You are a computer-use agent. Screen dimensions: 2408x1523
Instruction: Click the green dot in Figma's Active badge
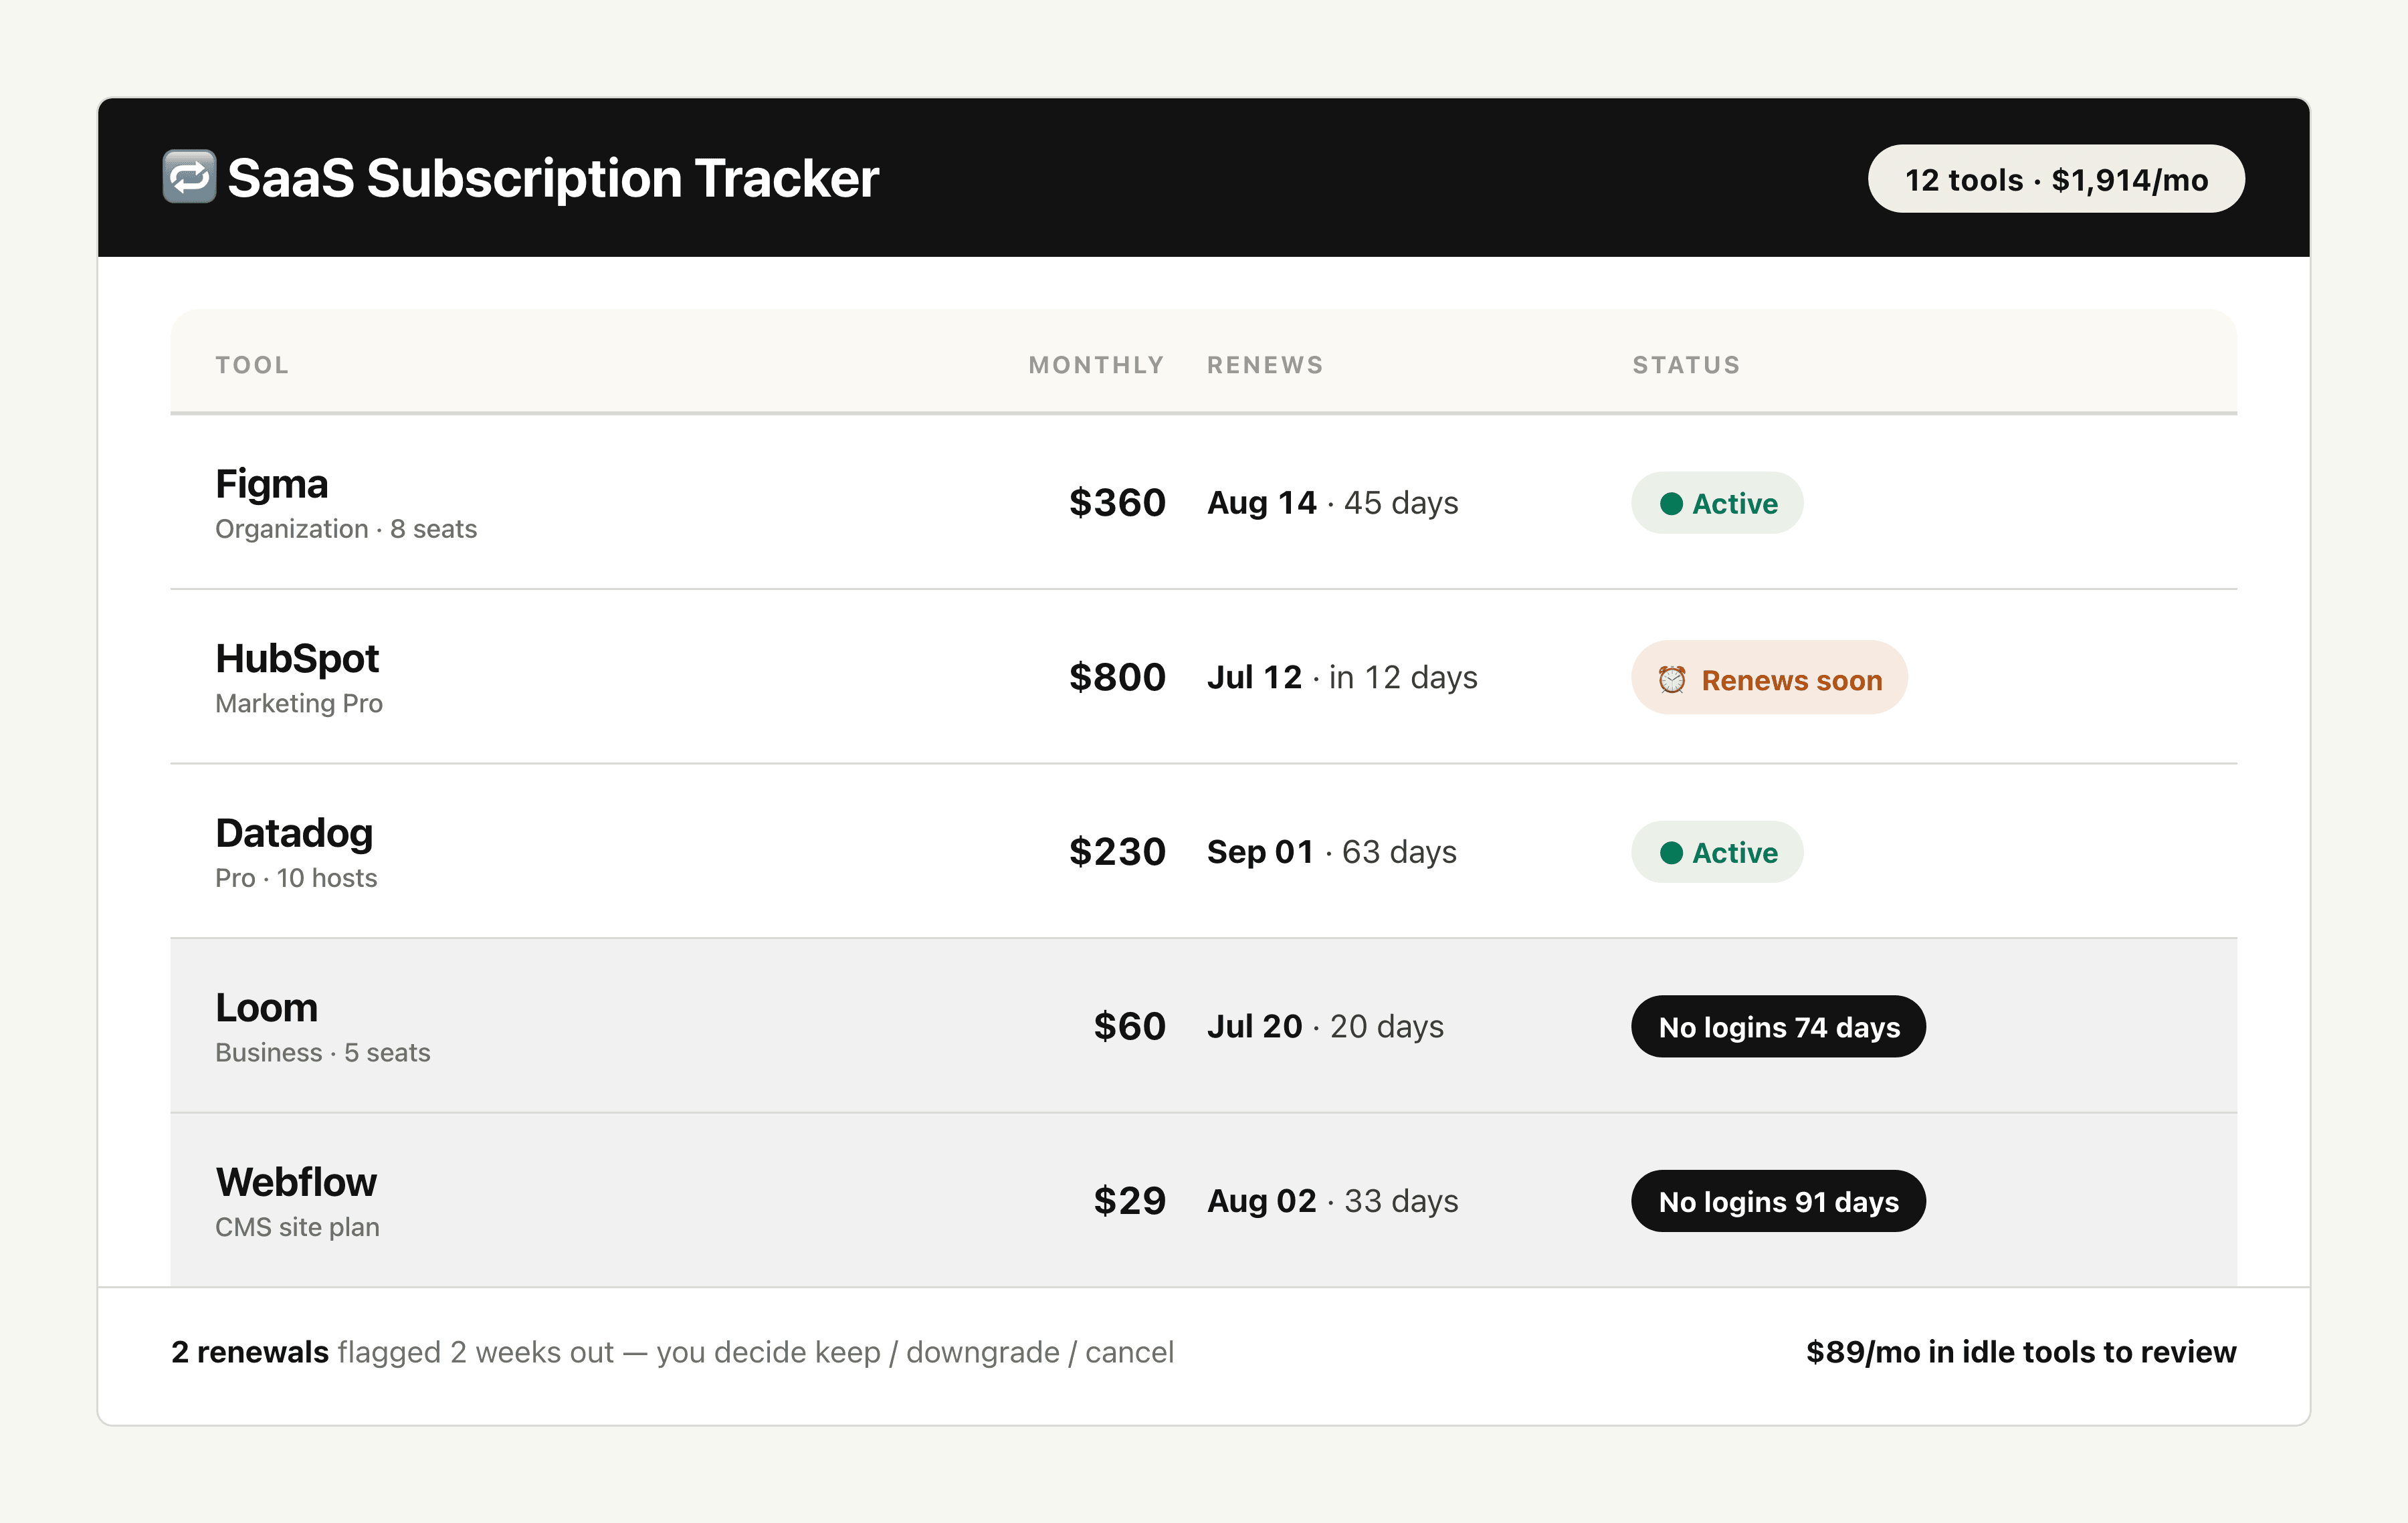(x=1671, y=503)
